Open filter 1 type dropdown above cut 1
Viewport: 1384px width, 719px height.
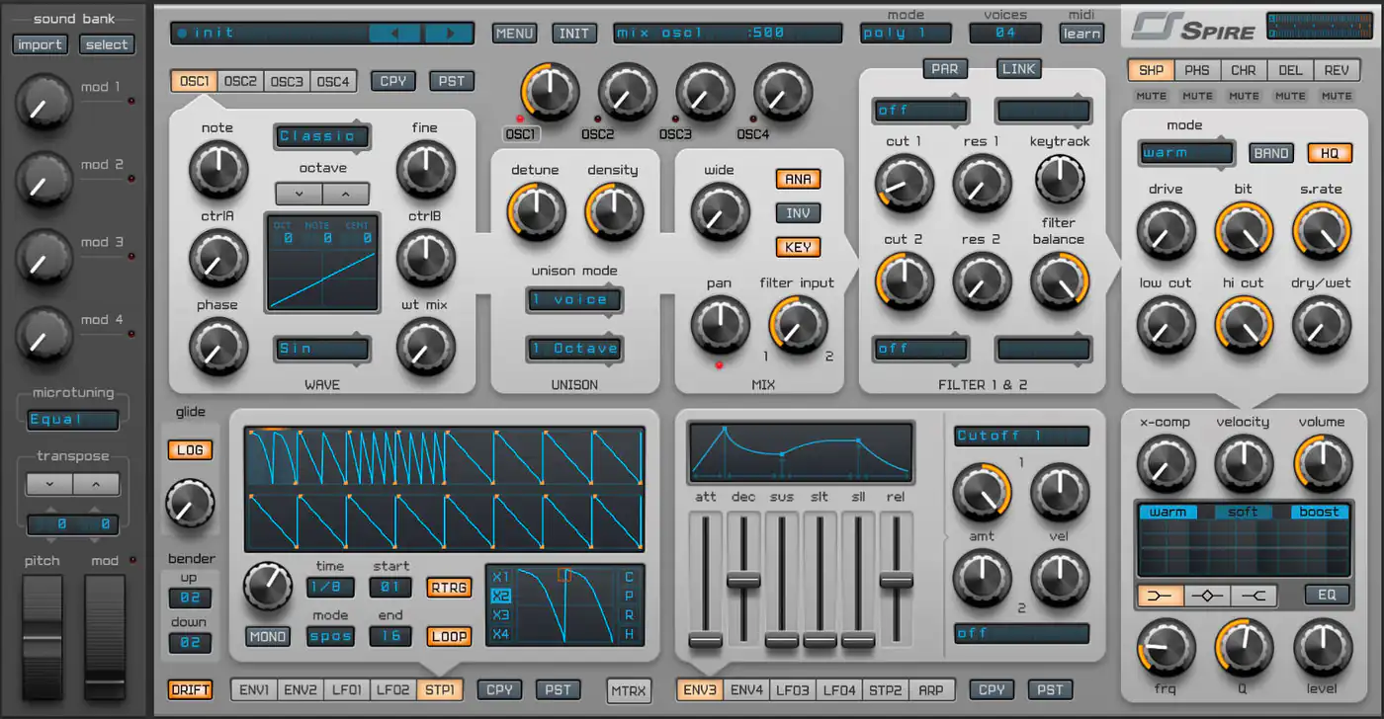(x=919, y=110)
